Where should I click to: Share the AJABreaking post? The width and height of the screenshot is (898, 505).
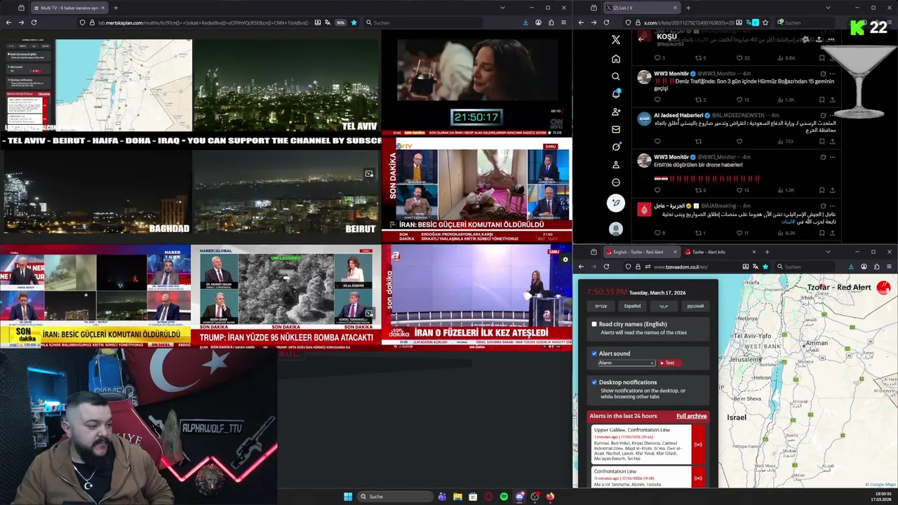833,233
